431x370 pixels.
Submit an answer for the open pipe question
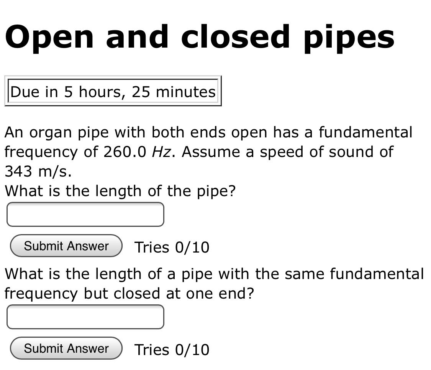pos(65,246)
